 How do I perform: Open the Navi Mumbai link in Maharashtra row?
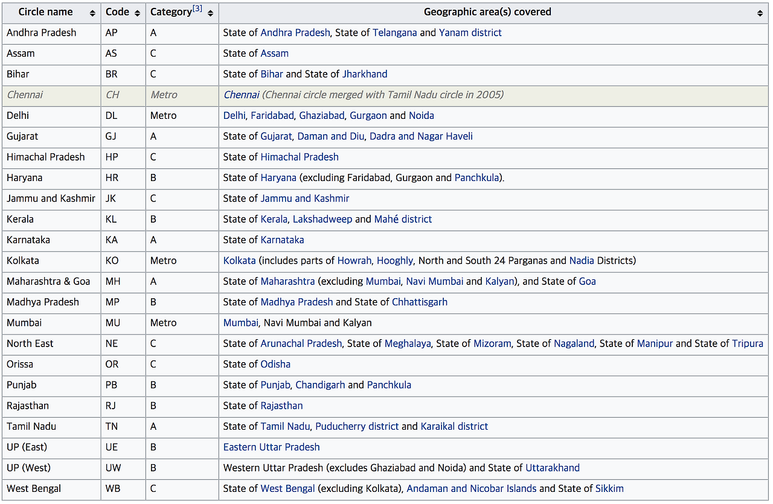[435, 281]
